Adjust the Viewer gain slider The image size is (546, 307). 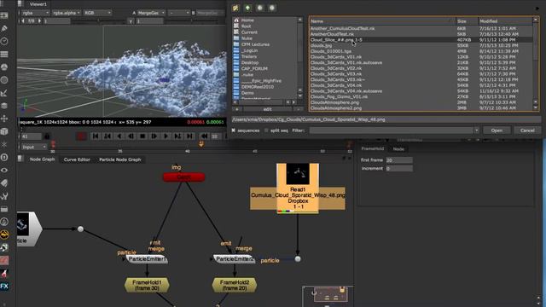click(99, 21)
